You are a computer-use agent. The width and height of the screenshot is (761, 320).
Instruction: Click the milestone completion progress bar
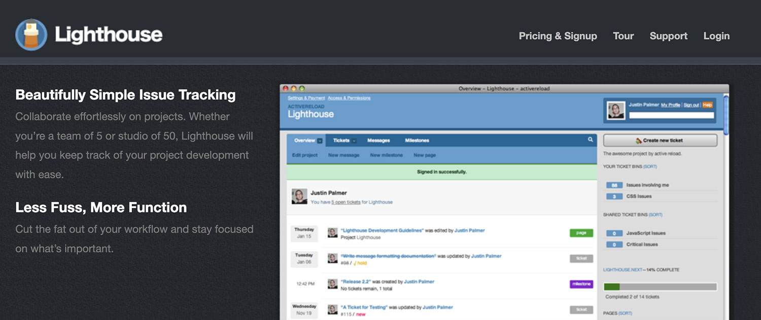pos(660,287)
